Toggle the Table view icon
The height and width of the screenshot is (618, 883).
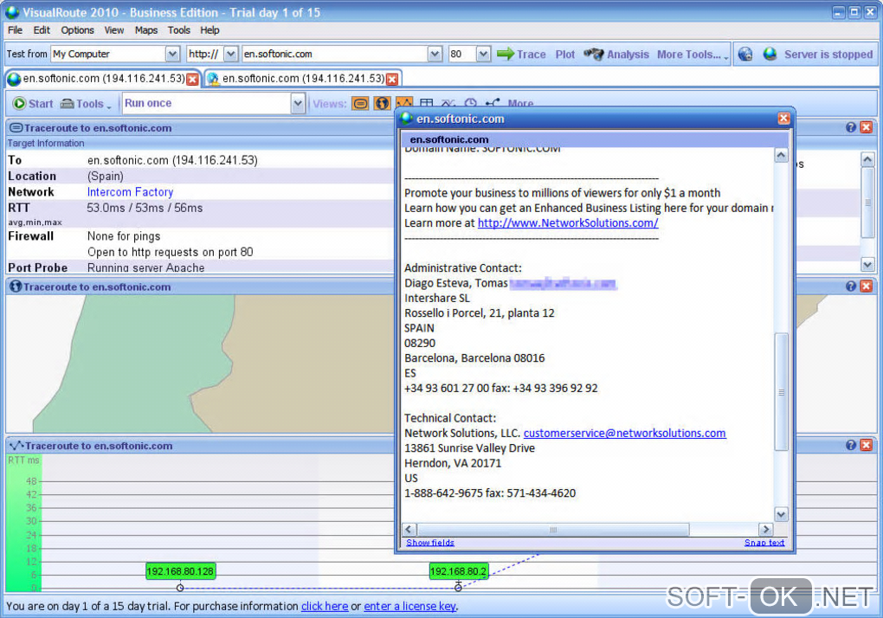click(426, 102)
